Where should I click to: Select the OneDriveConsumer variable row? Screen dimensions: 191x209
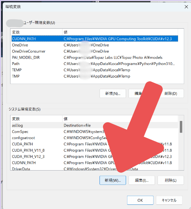[x=95, y=51]
